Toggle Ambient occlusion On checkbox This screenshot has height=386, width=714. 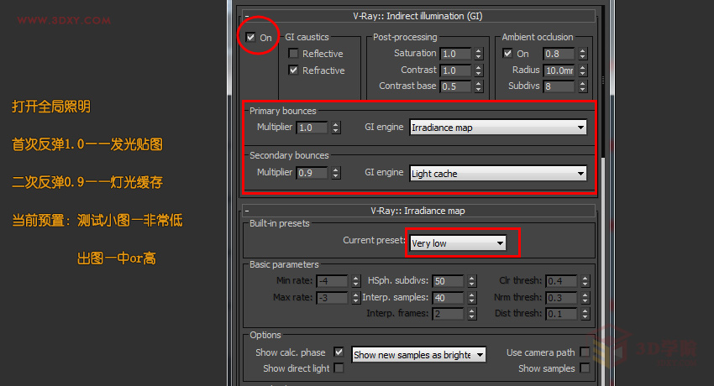[507, 53]
